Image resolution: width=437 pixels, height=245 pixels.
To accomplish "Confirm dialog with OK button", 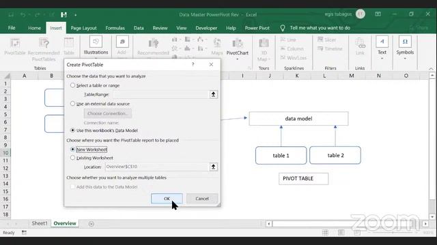I will 167,198.
